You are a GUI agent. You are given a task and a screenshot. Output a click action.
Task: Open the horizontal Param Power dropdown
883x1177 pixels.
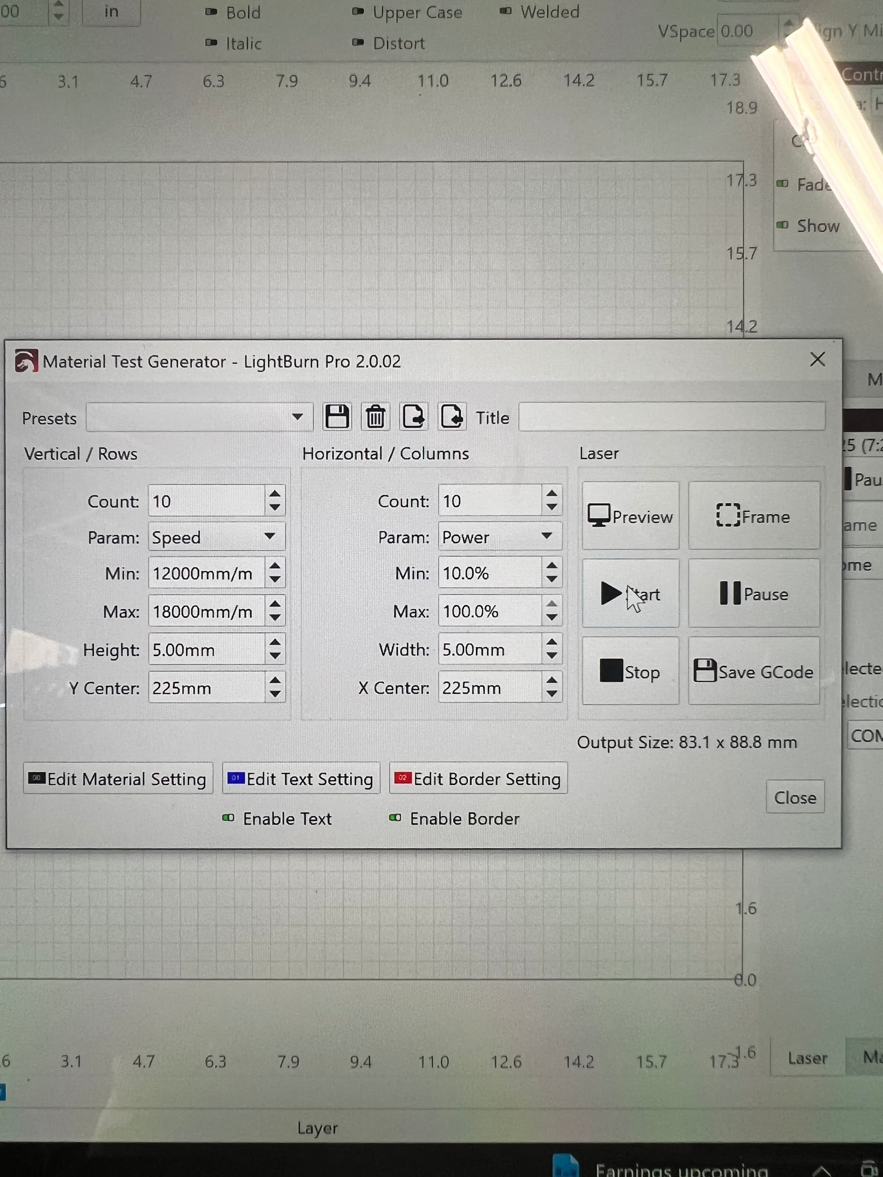499,537
